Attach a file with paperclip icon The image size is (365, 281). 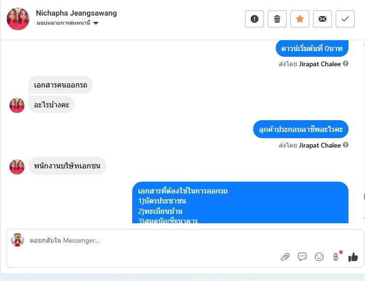click(x=285, y=257)
